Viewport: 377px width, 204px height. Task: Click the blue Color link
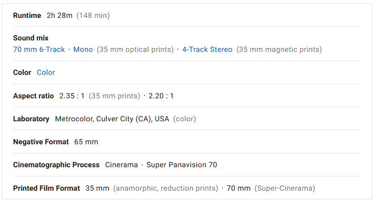[x=46, y=73]
